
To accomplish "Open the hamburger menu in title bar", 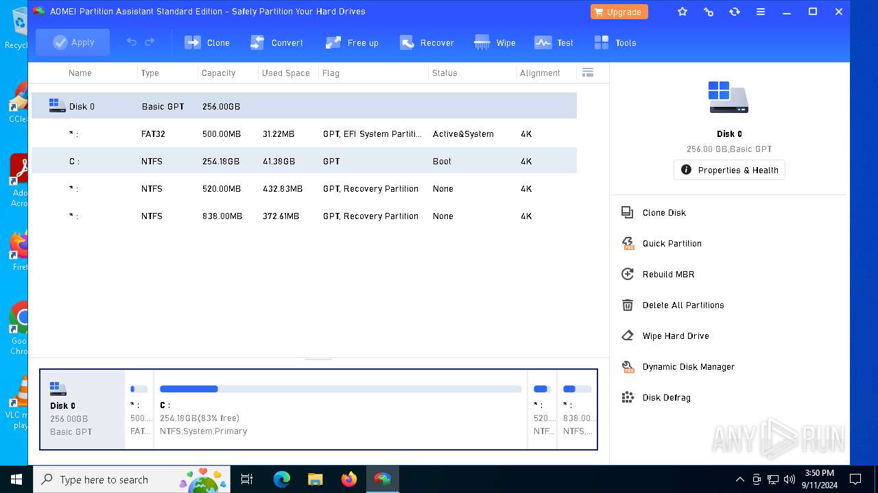I will [761, 12].
